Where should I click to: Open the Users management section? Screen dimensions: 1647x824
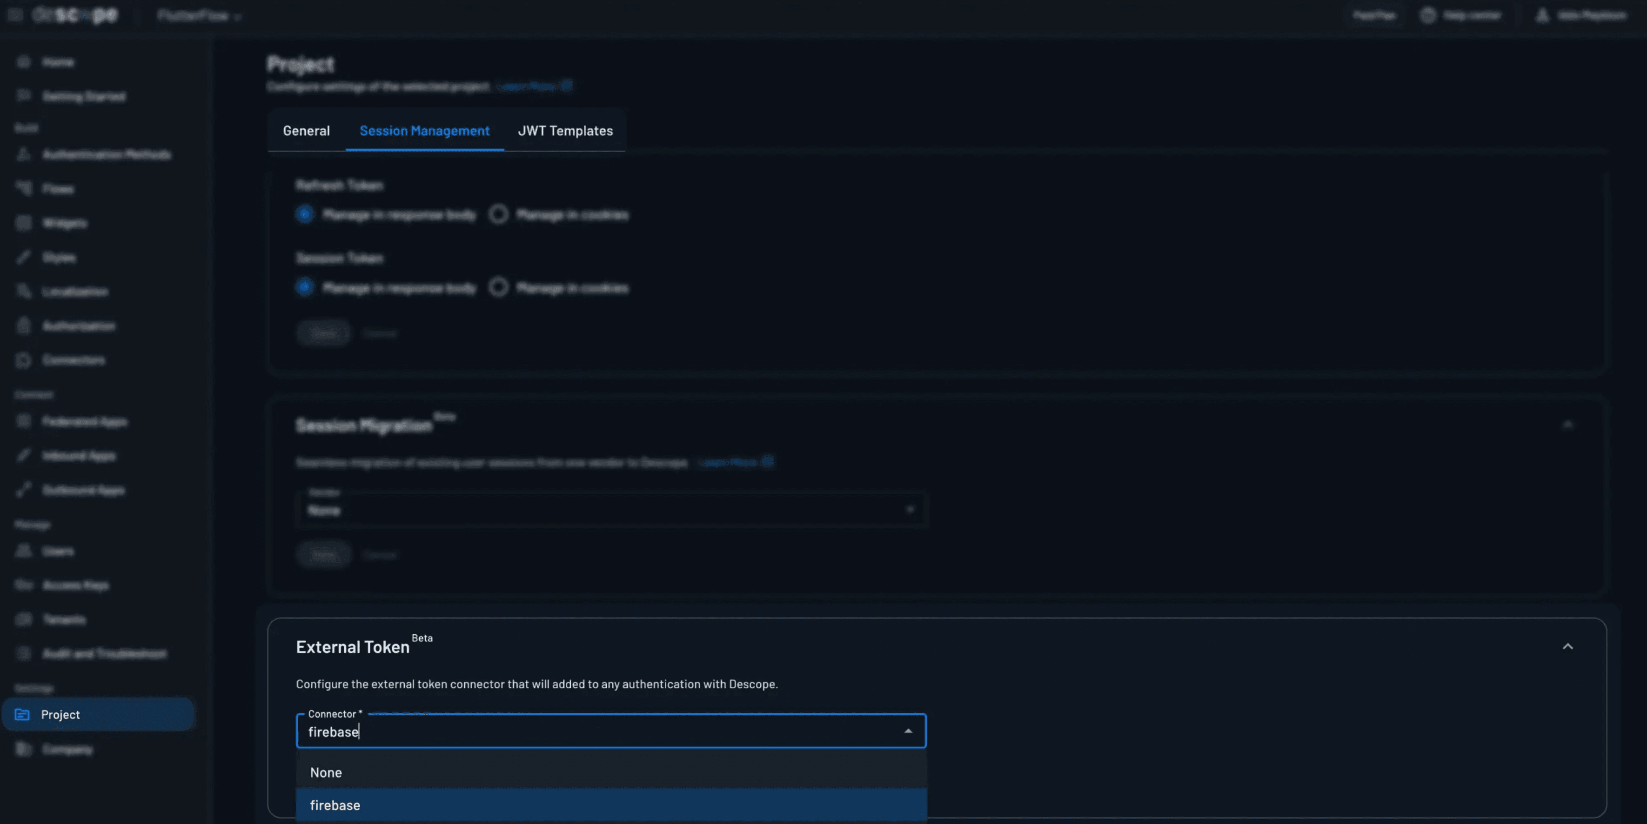pos(58,551)
